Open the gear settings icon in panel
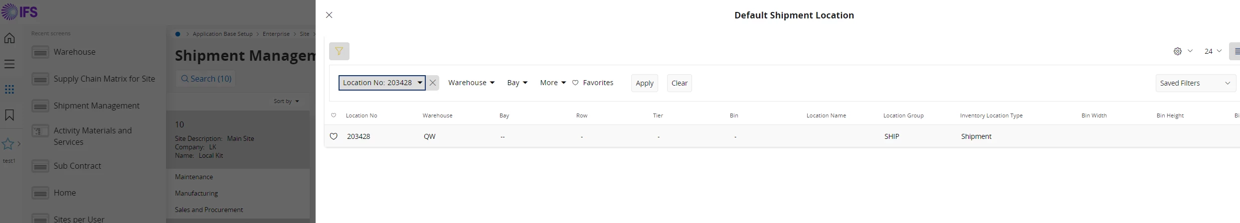 point(1178,51)
